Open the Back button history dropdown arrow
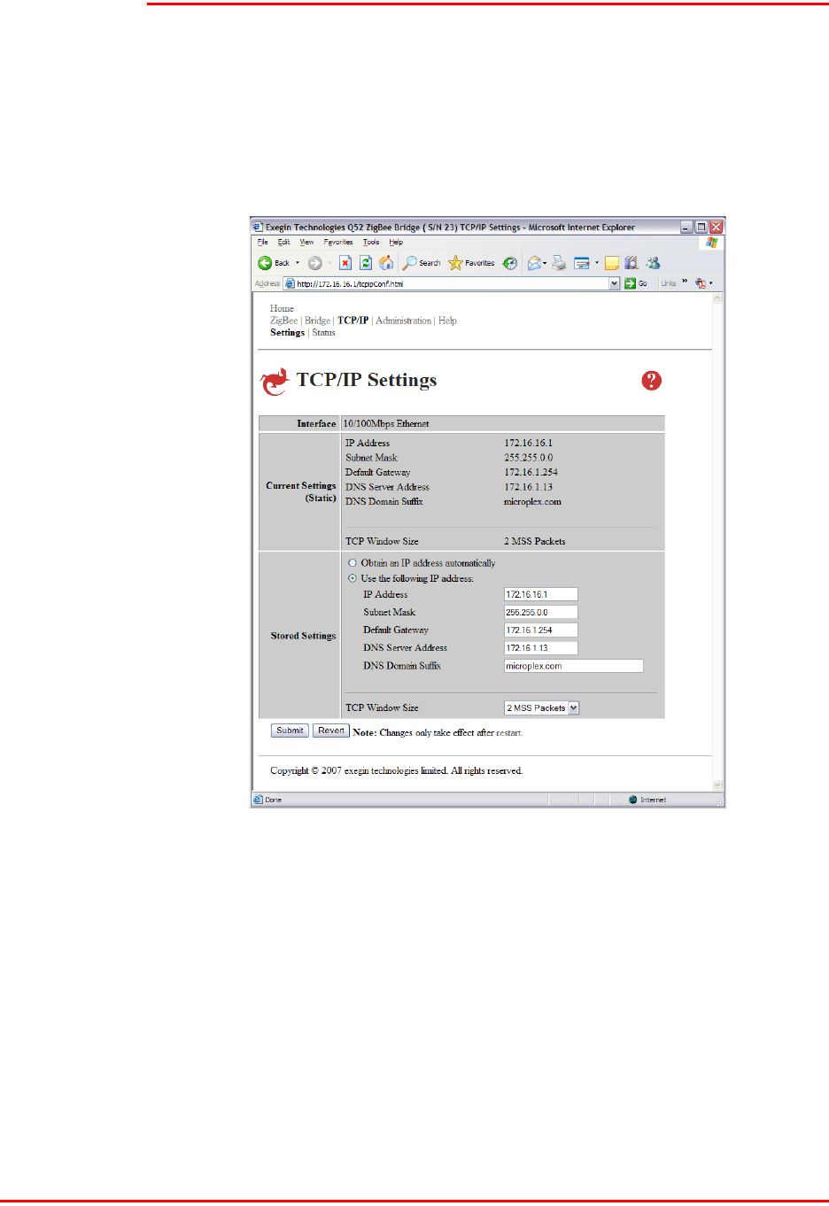The width and height of the screenshot is (829, 1206). point(298,263)
